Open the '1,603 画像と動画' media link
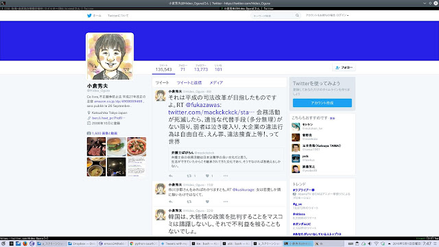Screen dimensions: 439x247 tap(104, 133)
